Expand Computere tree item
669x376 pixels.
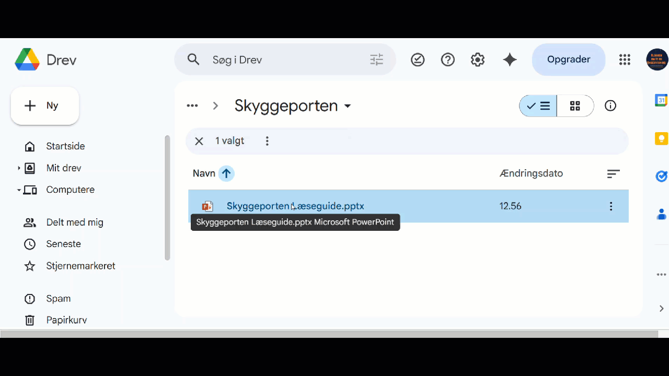click(19, 190)
